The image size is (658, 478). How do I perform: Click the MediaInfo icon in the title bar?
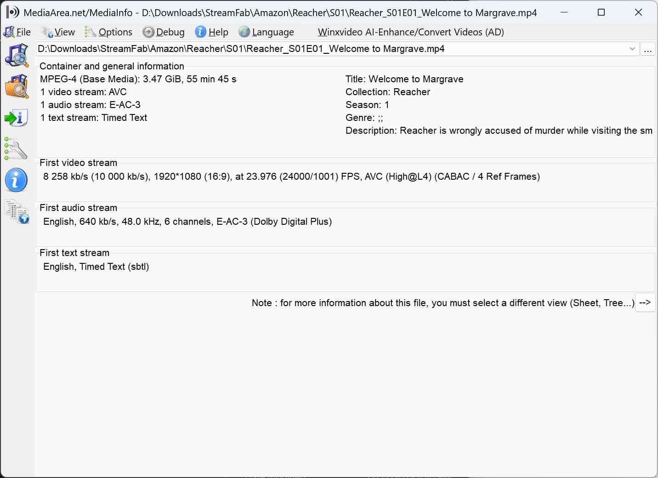pyautogui.click(x=11, y=12)
